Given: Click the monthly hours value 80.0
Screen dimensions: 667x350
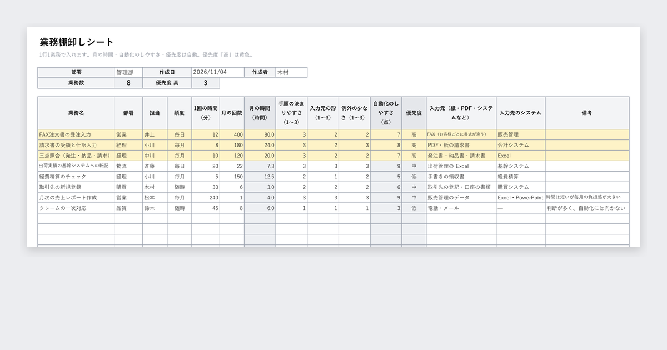Looking at the screenshot, I should (x=260, y=134).
